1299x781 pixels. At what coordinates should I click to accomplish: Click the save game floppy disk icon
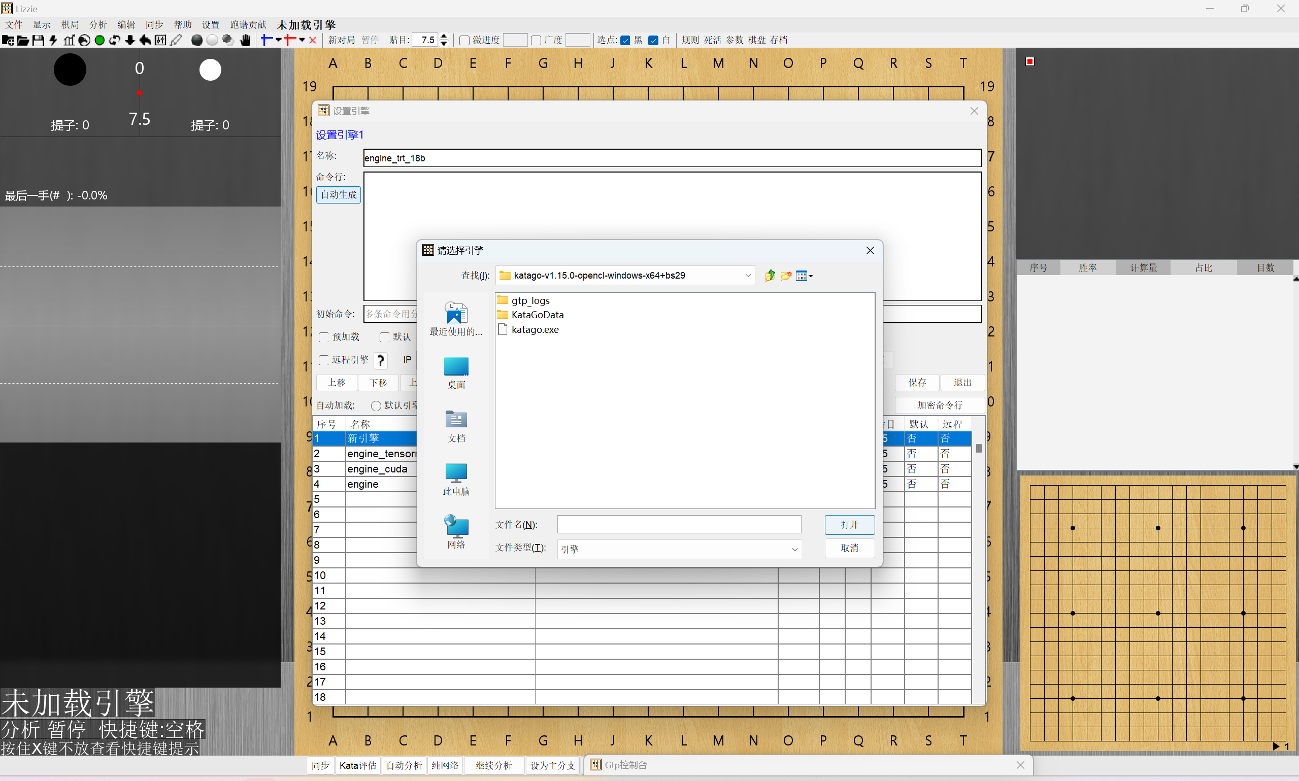pos(38,40)
